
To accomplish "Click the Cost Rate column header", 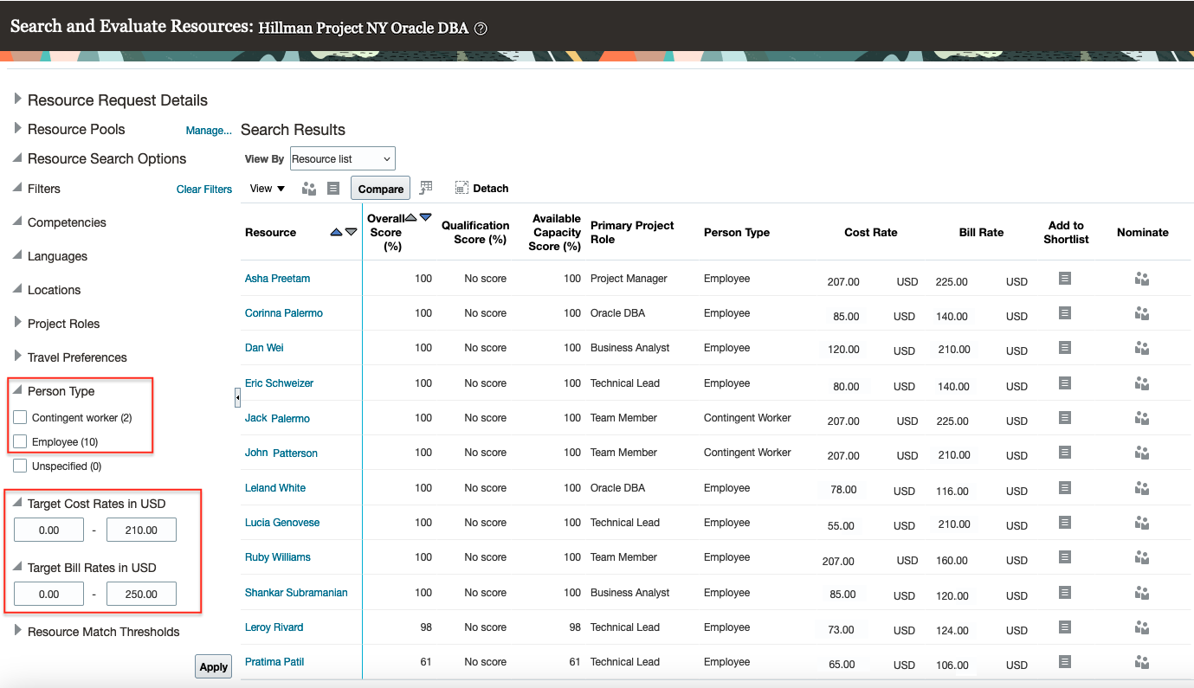I will tap(871, 232).
